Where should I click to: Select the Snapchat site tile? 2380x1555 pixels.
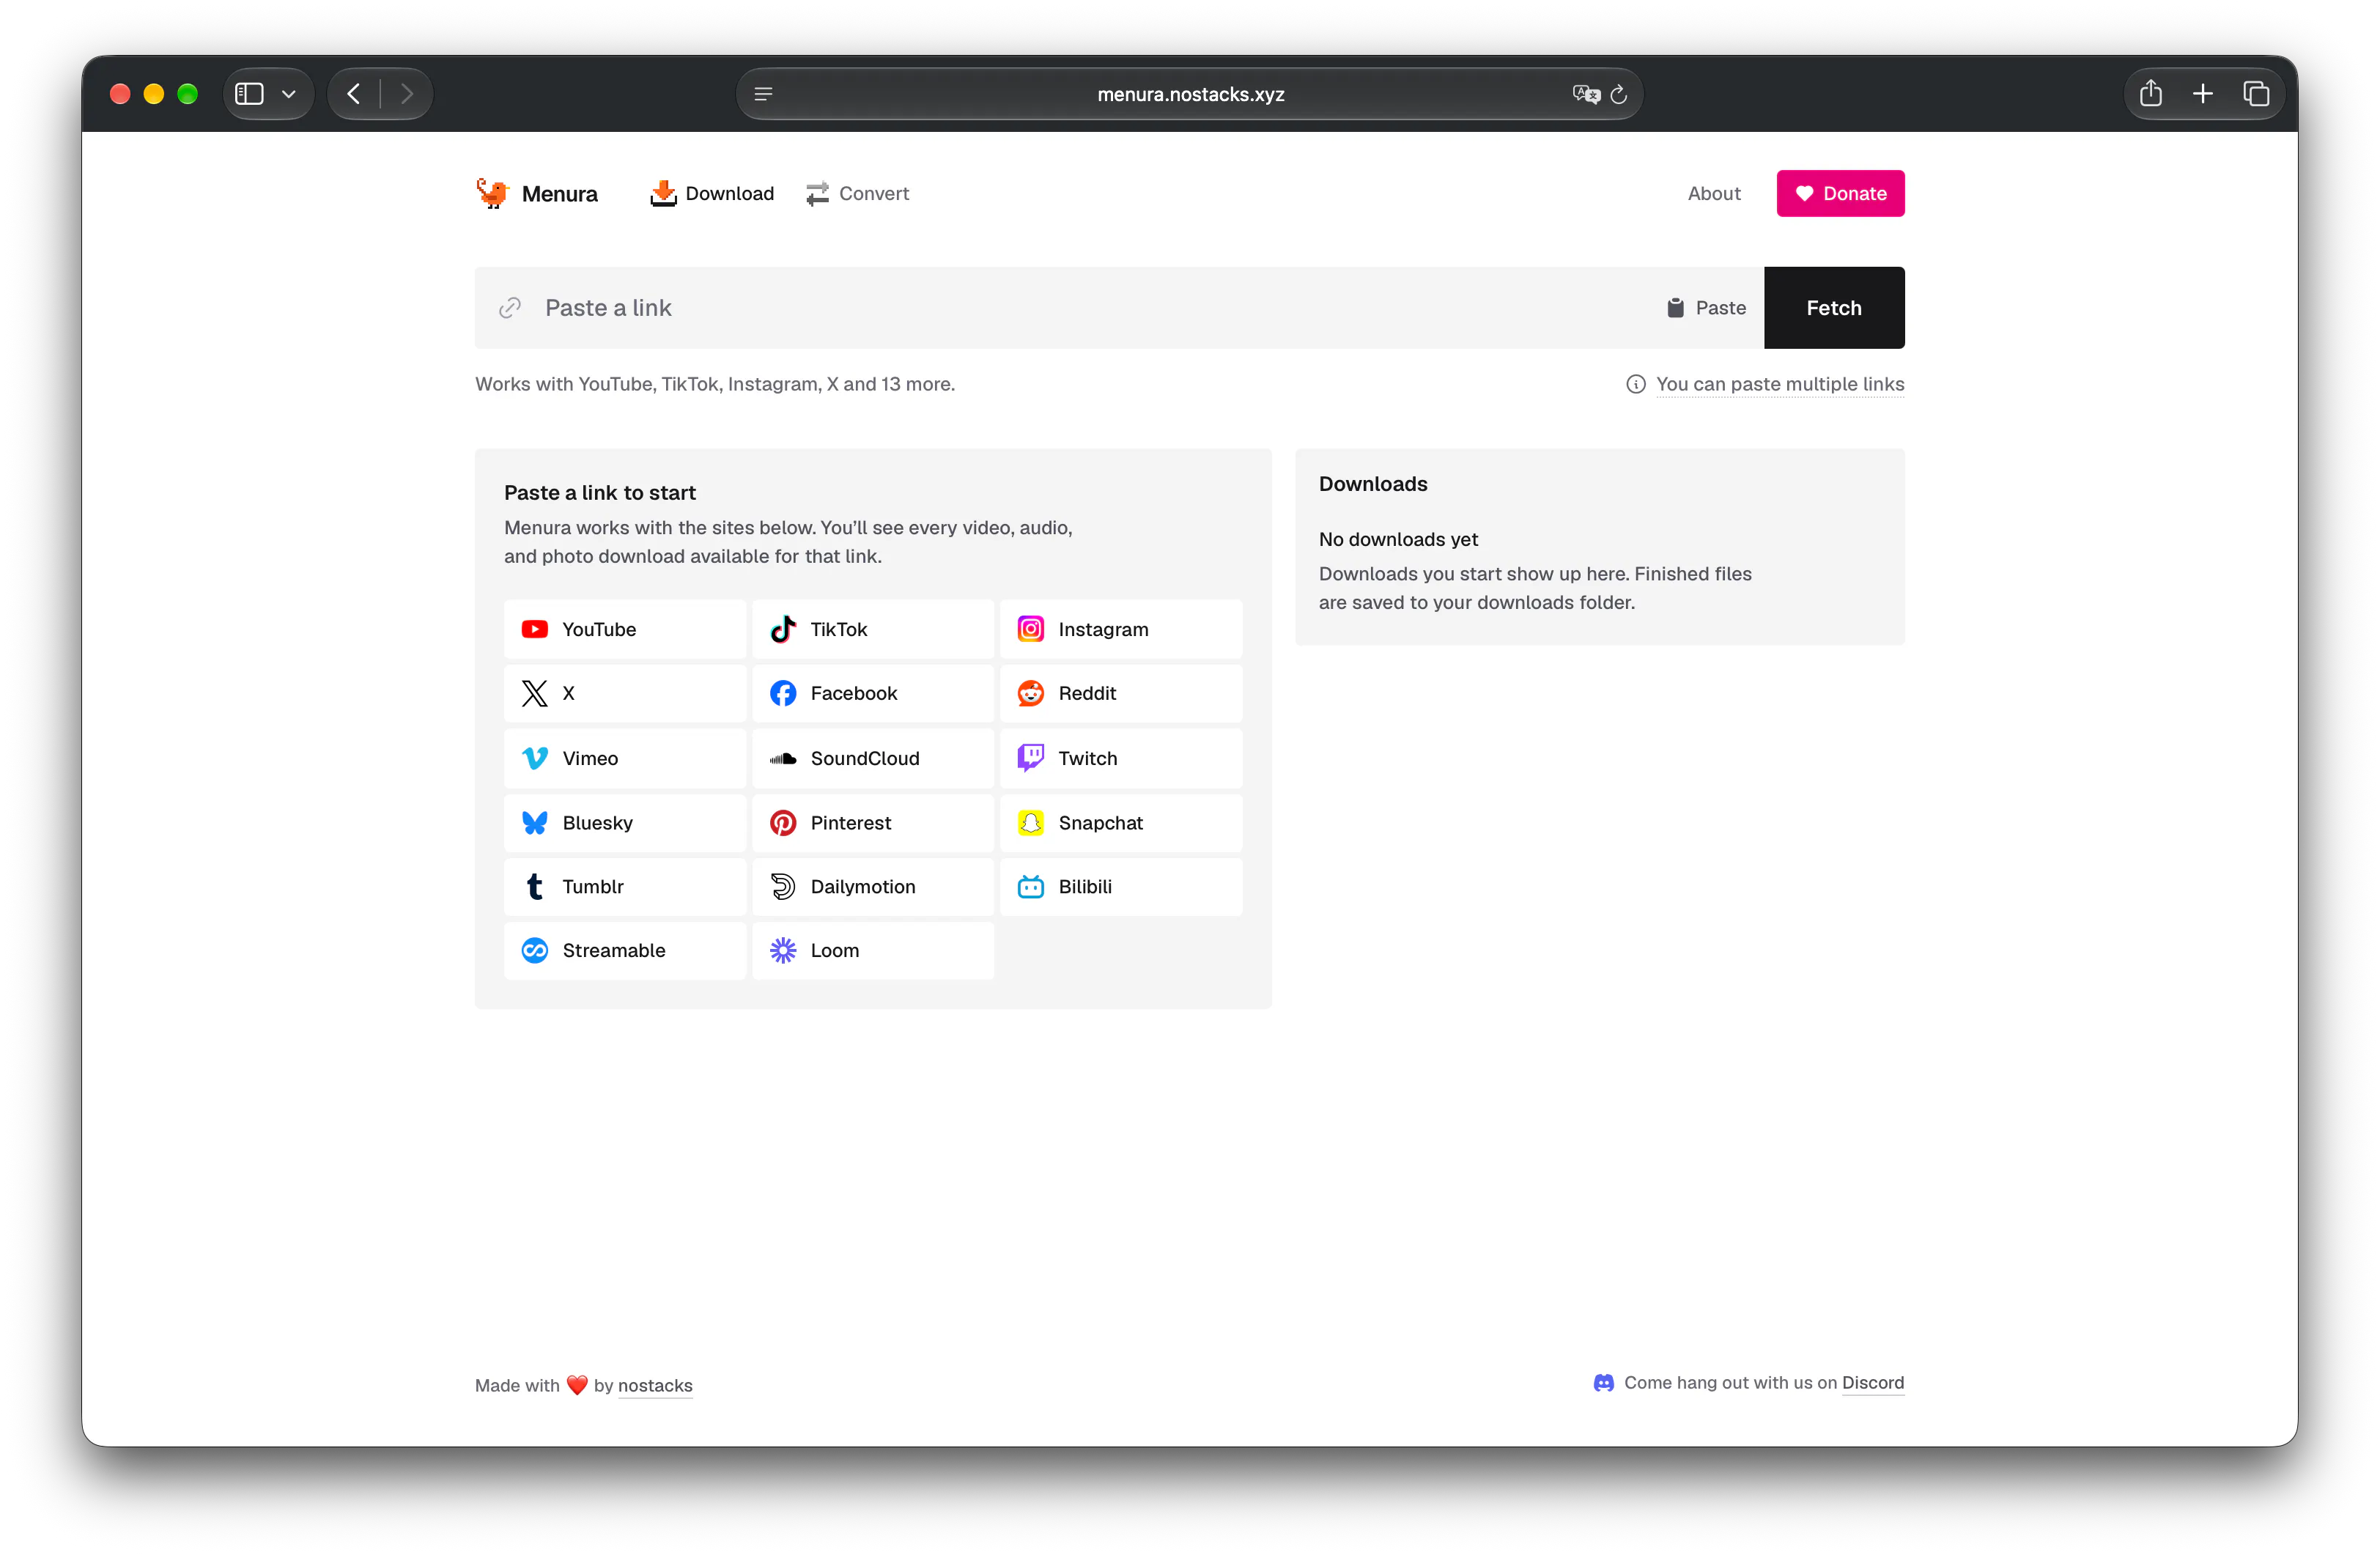[x=1121, y=822]
